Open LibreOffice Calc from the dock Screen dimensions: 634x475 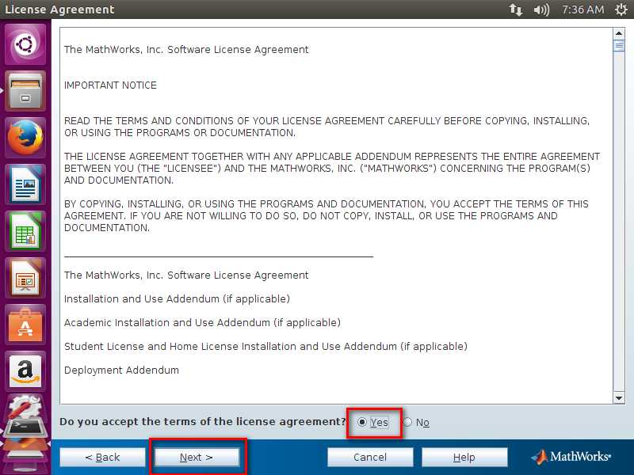click(x=25, y=231)
